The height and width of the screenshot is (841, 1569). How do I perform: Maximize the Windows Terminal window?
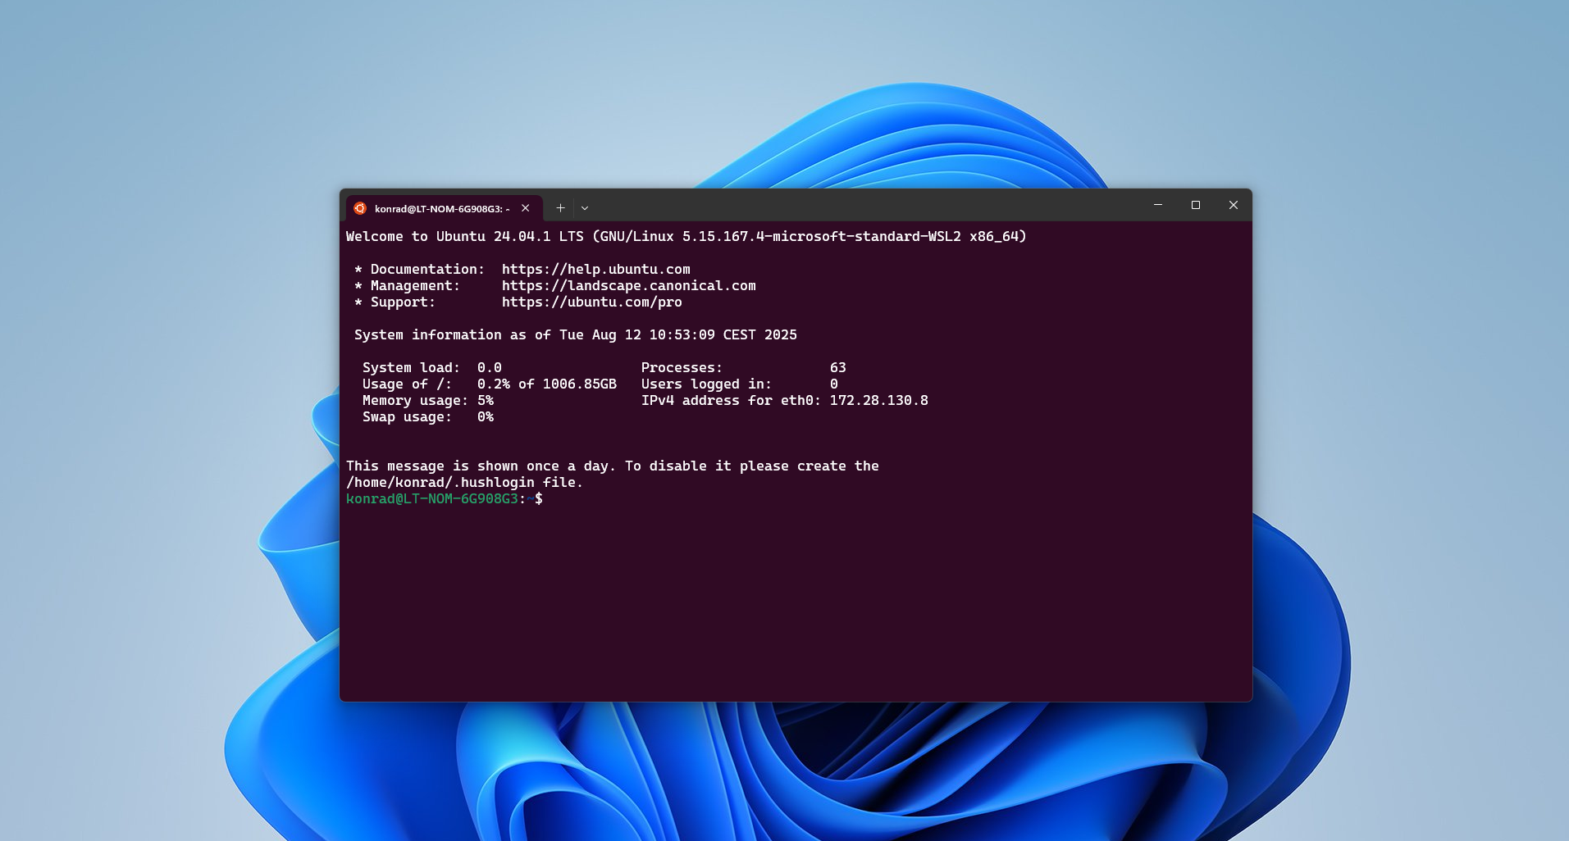point(1195,205)
